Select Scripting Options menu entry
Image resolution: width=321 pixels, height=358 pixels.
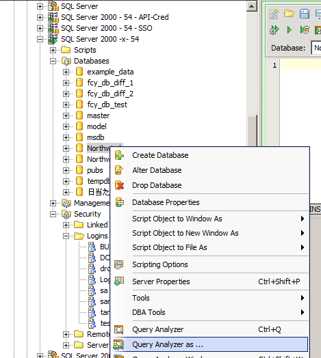[209, 264]
